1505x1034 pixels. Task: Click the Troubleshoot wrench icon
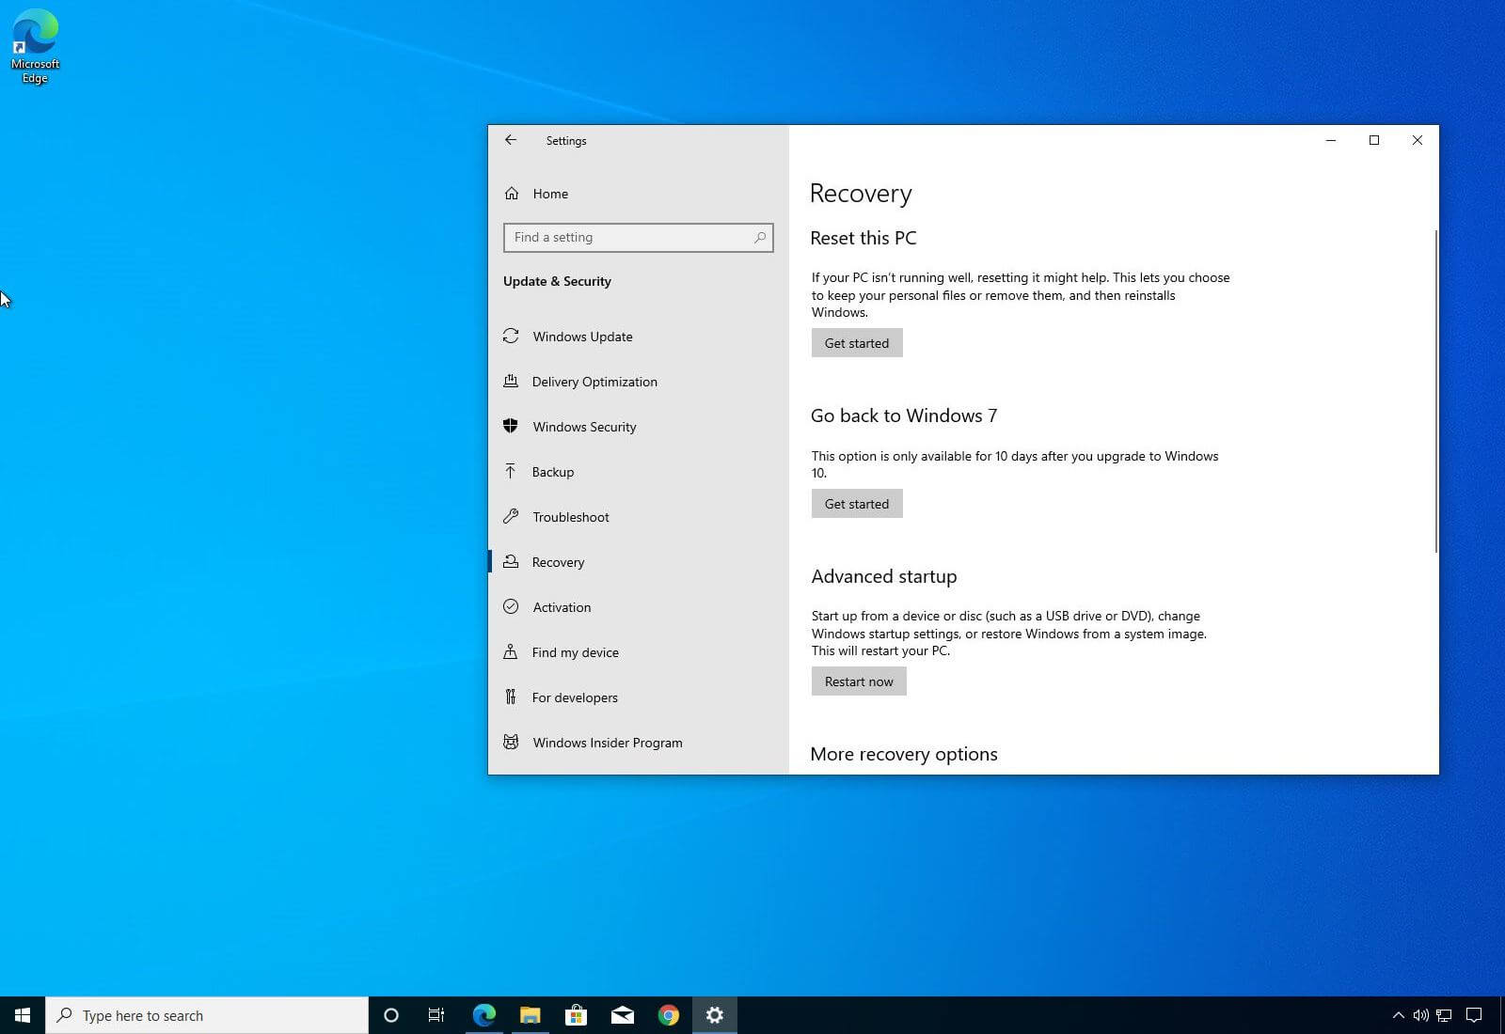511,517
